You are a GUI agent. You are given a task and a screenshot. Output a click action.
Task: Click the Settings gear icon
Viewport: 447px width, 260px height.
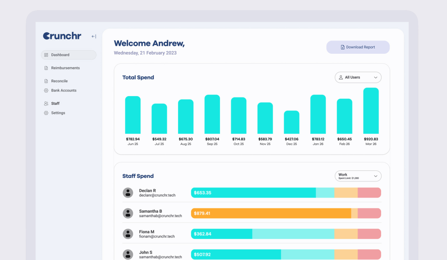(46, 113)
